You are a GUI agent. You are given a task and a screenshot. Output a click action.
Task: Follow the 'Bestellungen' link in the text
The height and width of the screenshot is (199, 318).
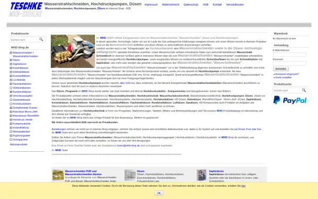59,129
